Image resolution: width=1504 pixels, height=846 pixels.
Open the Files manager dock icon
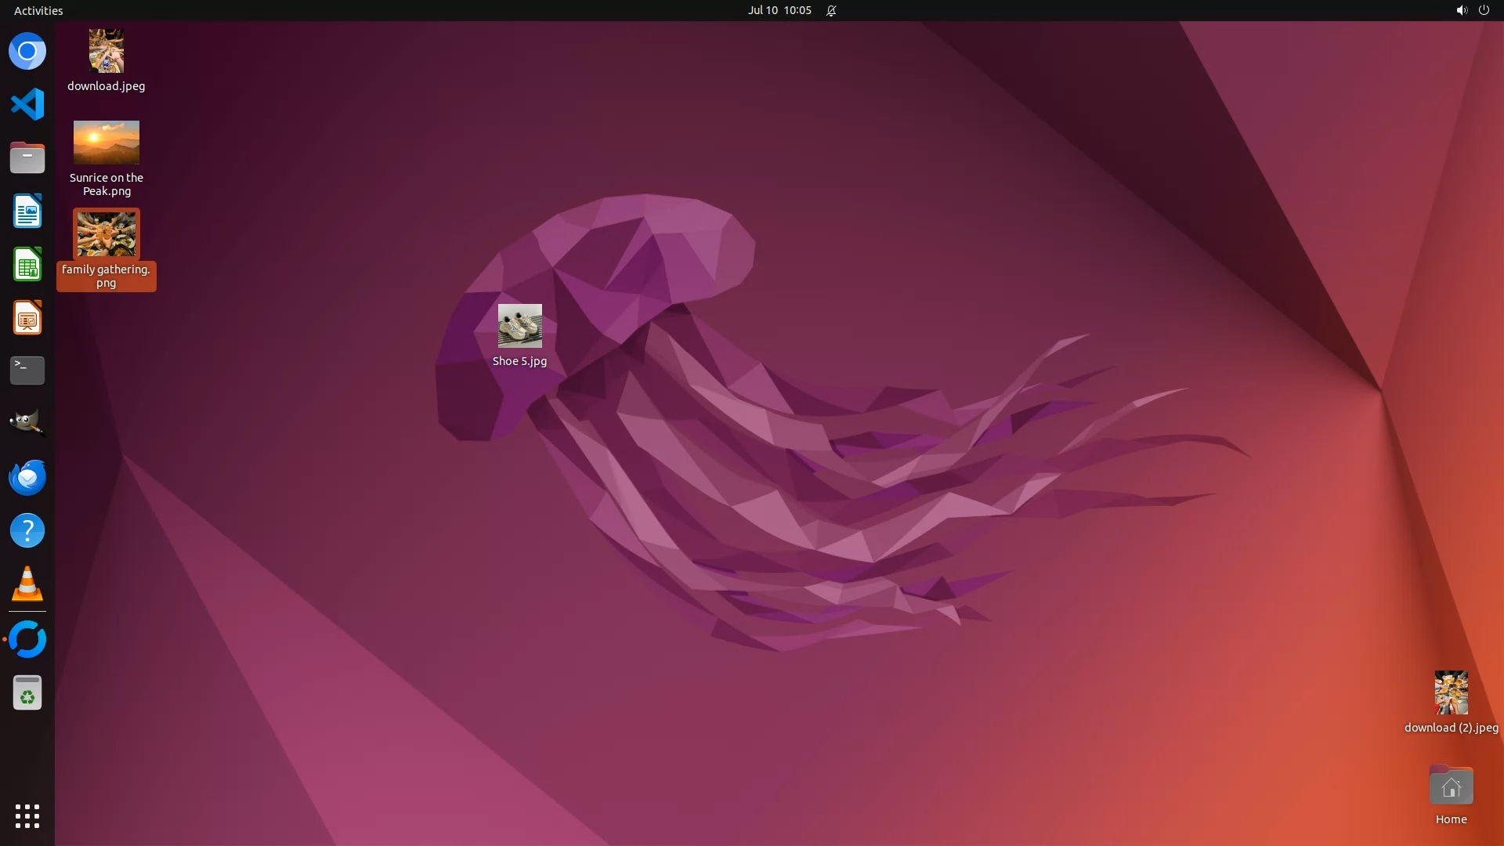click(27, 157)
